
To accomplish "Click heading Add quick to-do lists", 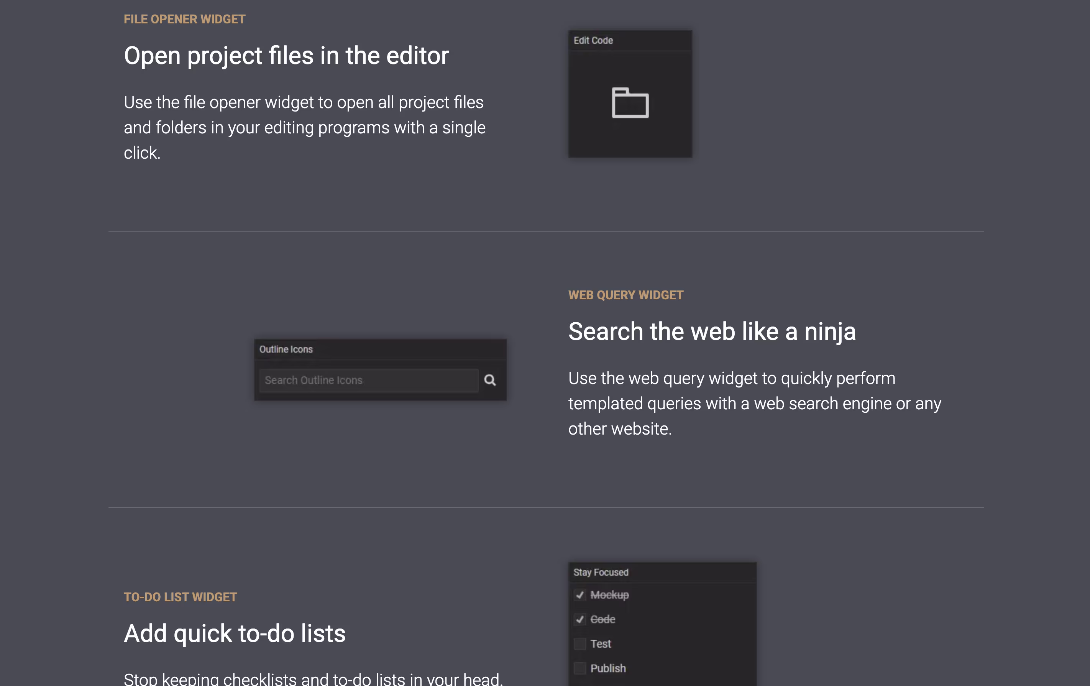I will pyautogui.click(x=235, y=633).
